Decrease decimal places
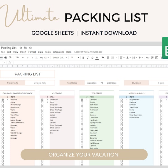168x168 pixels. click(x=37, y=58)
